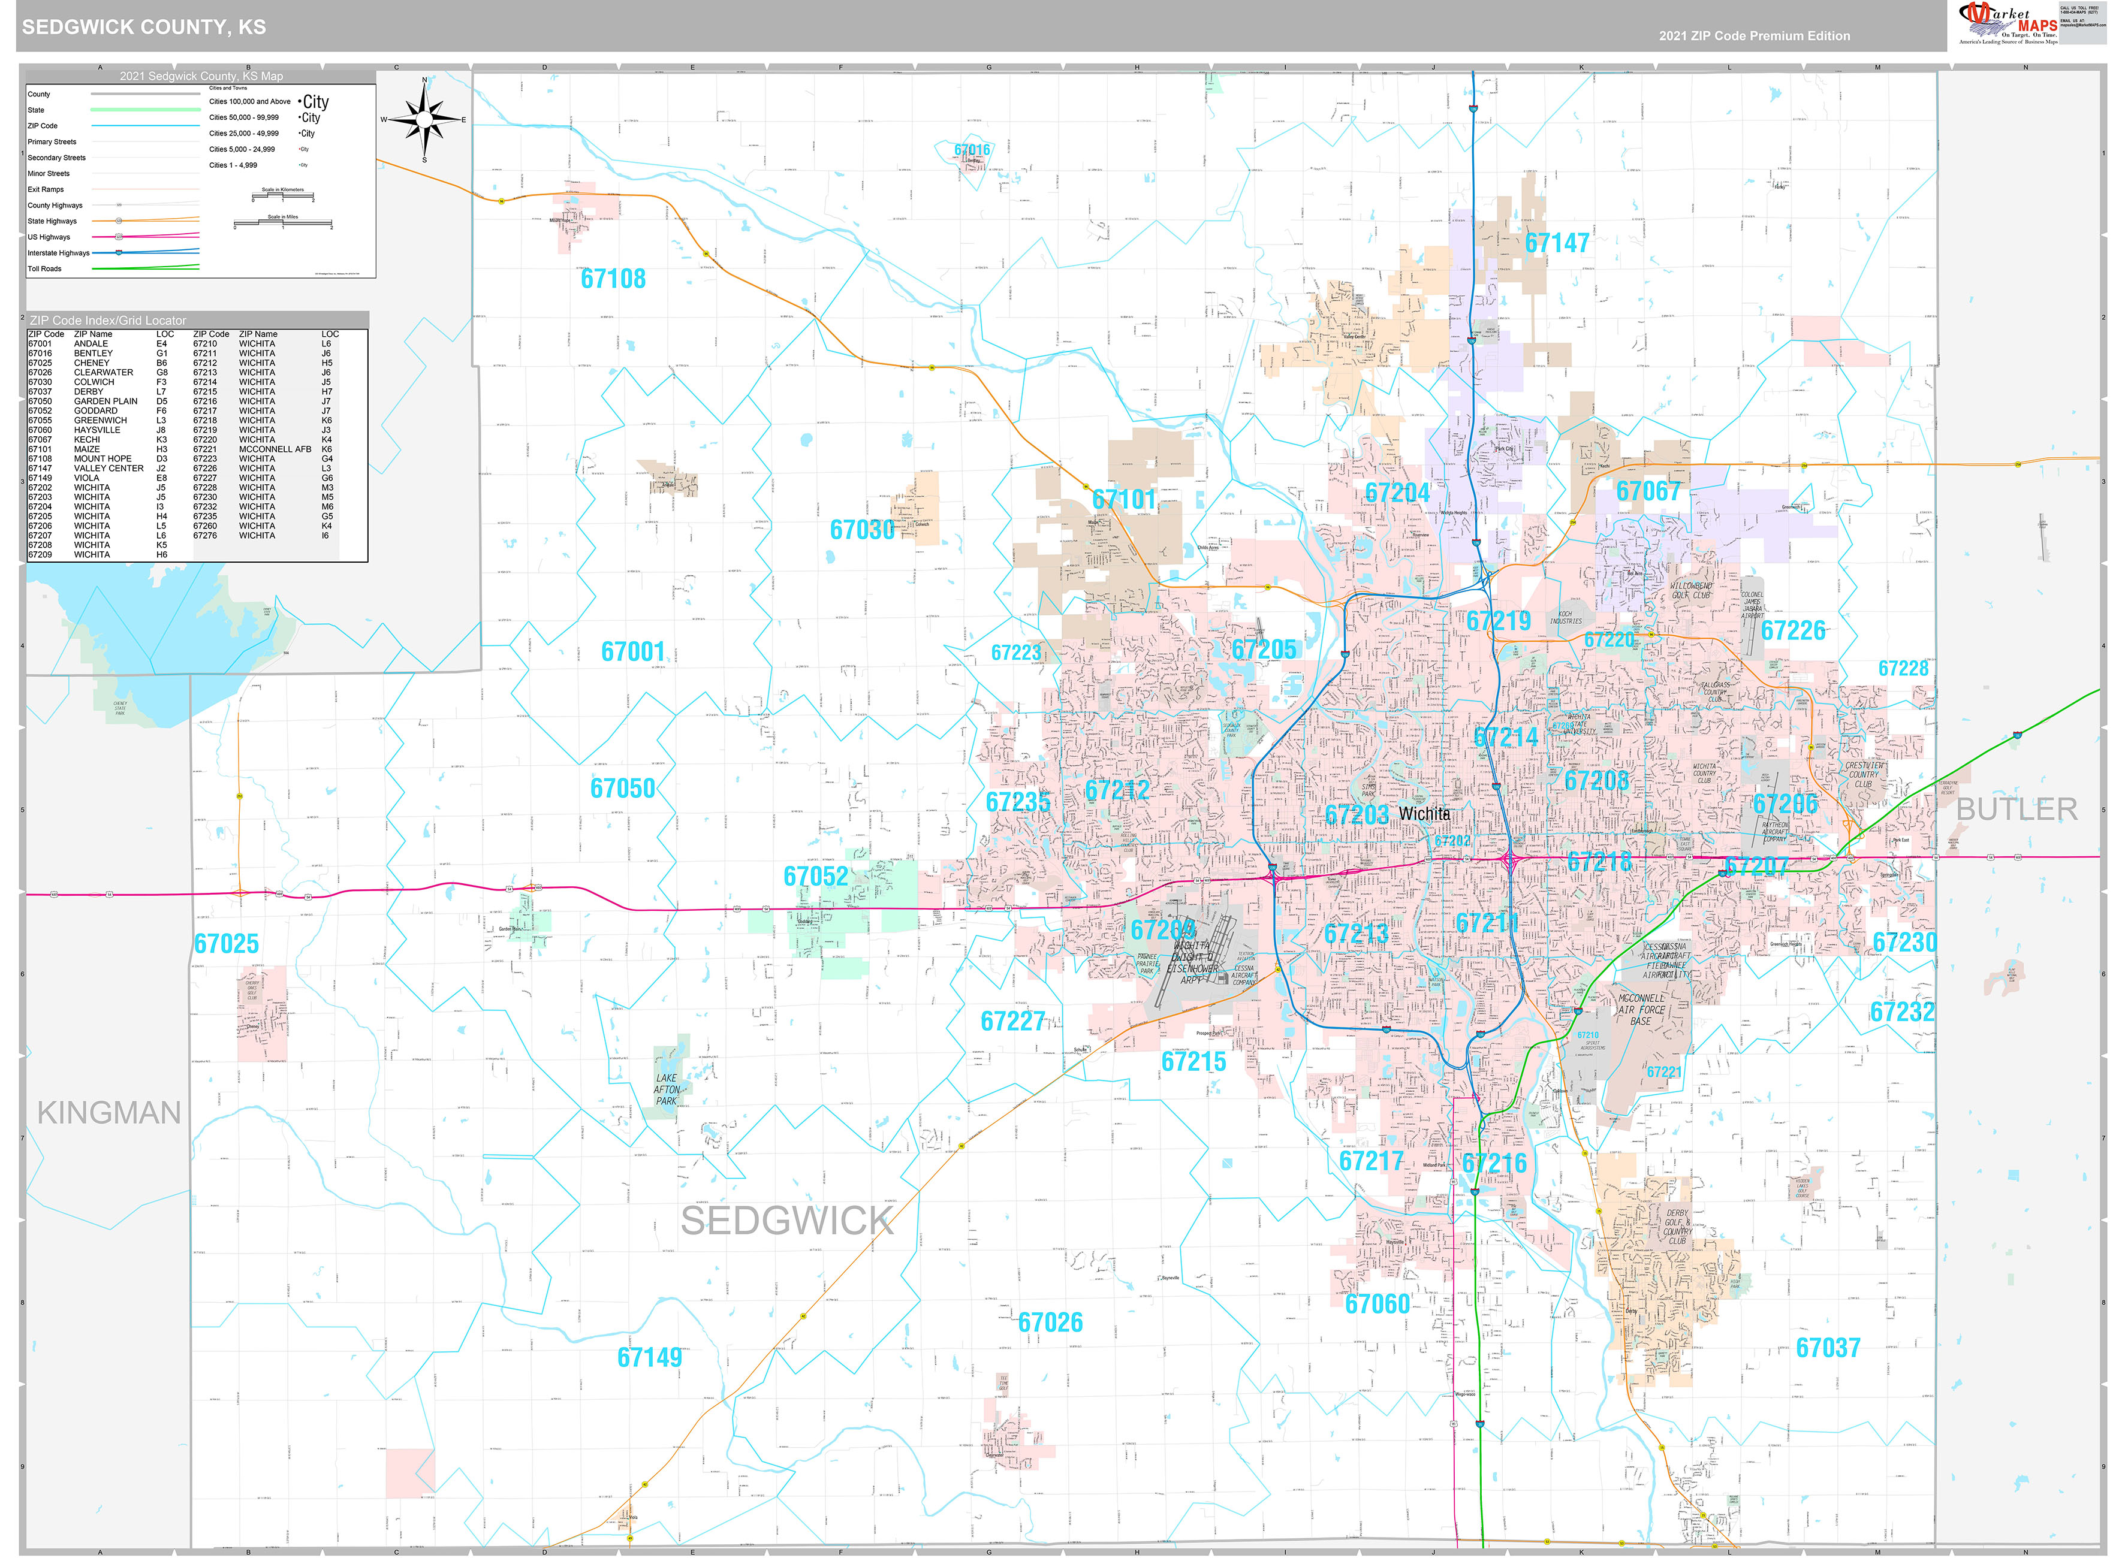Click the 'DERBY GOLF & COUNTRY CLUB' label

point(1677,1227)
